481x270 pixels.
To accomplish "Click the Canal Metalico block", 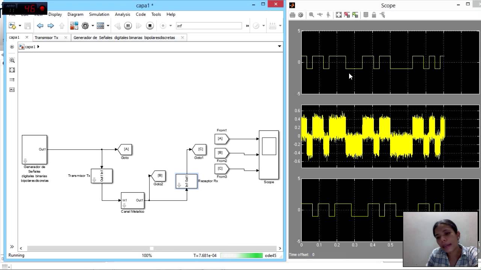I will tap(132, 201).
